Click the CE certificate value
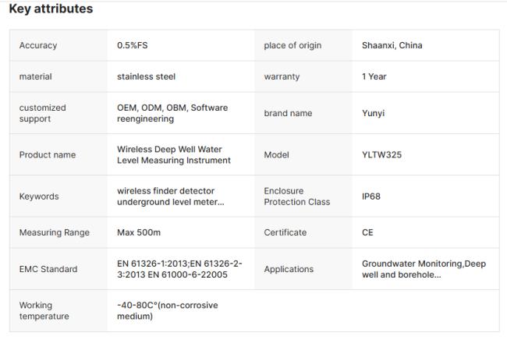This screenshot has width=507, height=340. click(x=367, y=232)
